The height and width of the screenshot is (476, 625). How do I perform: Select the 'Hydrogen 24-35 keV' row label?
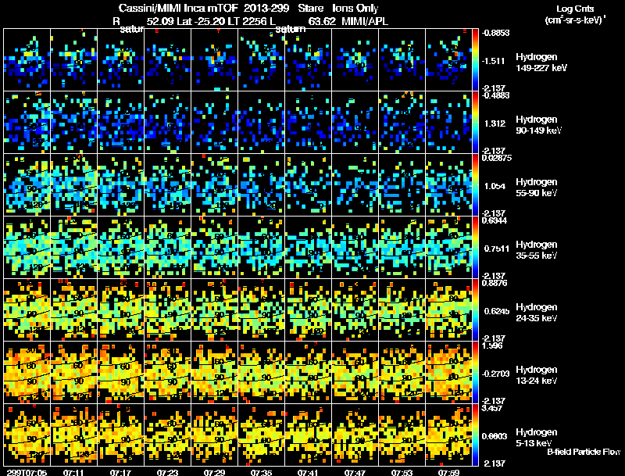pyautogui.click(x=536, y=313)
